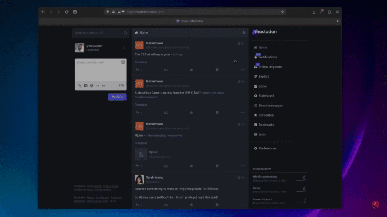Open Follow requests in the sidebar
The height and width of the screenshot is (217, 387).
pos(268,67)
